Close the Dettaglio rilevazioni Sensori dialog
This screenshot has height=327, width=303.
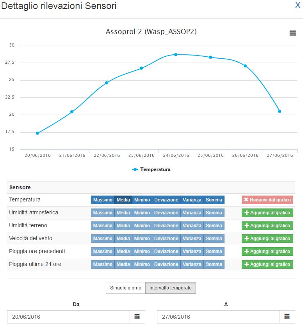tap(298, 5)
